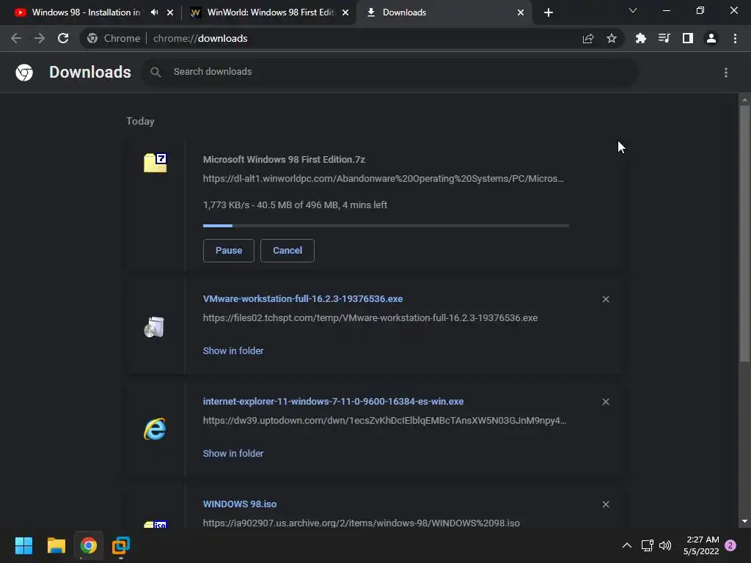Click the files02.tchspt.com source URL
751x563 pixels.
370,318
